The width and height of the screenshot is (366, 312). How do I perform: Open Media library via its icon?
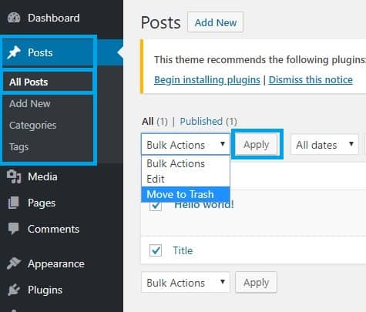point(14,176)
